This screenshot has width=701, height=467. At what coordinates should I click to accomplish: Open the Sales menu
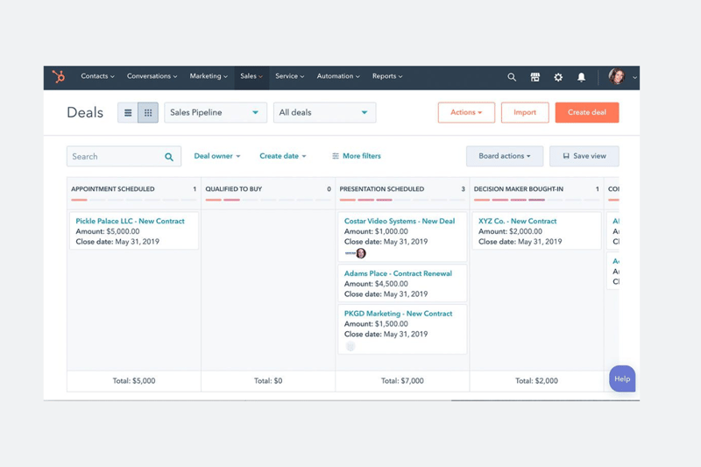251,76
